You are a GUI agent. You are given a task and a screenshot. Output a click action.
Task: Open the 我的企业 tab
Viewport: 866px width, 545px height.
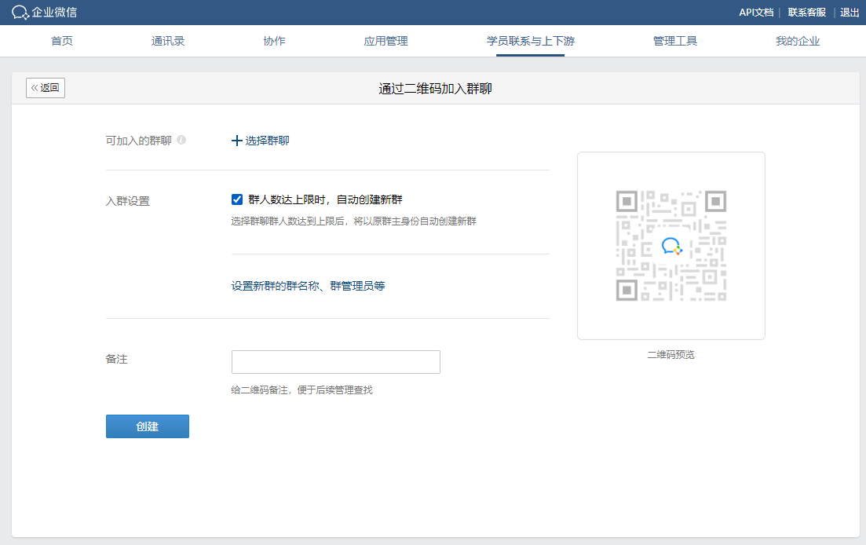[x=798, y=41]
